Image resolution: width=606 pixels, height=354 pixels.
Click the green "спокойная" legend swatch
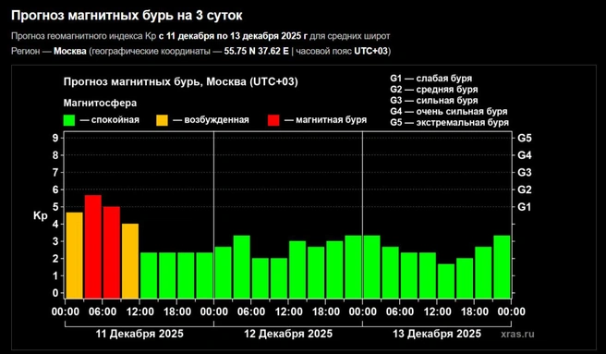tap(69, 120)
